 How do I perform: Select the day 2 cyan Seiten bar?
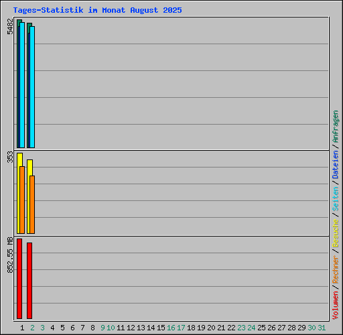tap(32, 87)
